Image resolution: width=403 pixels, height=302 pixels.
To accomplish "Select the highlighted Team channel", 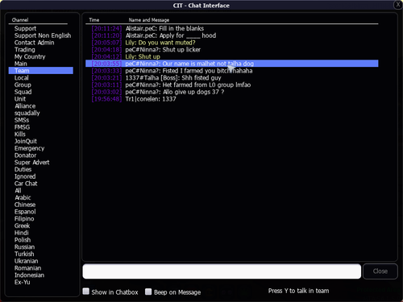I will 41,71.
